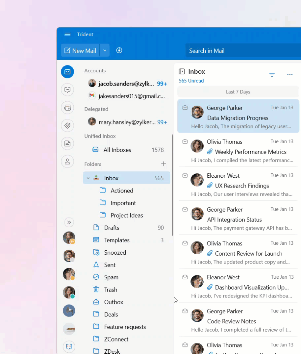Image resolution: width=301 pixels, height=354 pixels.
Task: Open the Spam folder
Action: [127, 277]
